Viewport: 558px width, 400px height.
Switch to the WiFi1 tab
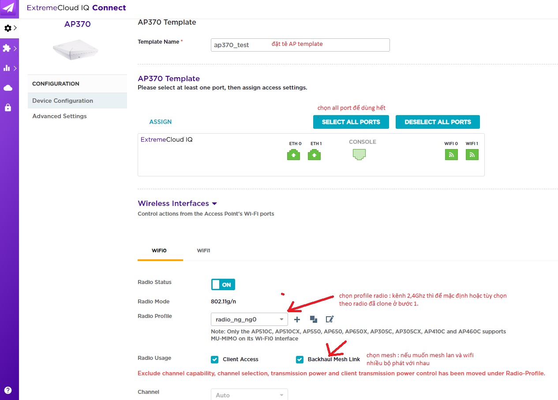pyautogui.click(x=203, y=250)
